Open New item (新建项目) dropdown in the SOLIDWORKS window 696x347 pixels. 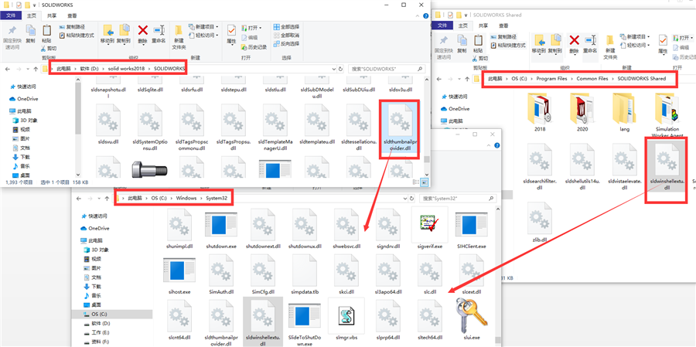click(203, 27)
